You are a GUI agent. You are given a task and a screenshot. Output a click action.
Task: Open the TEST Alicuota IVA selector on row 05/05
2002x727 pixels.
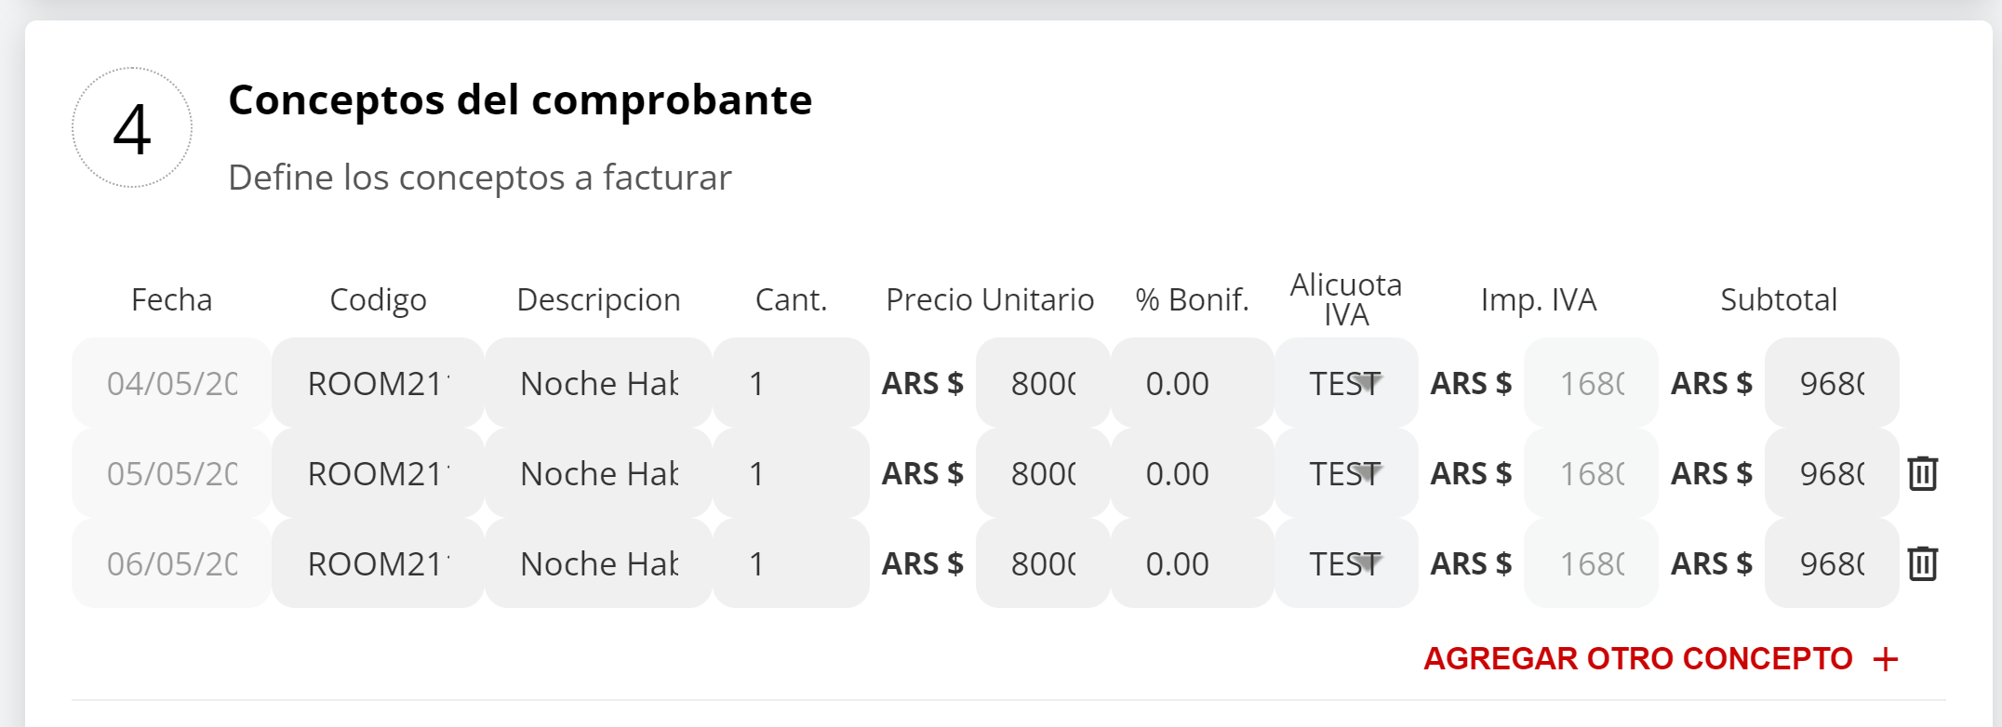click(1346, 472)
